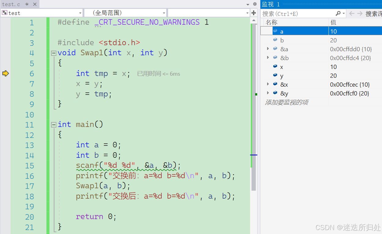382x234 pixels.
Task: Click the vertical editor scrollbar thumb
Action: pyautogui.click(x=254, y=107)
